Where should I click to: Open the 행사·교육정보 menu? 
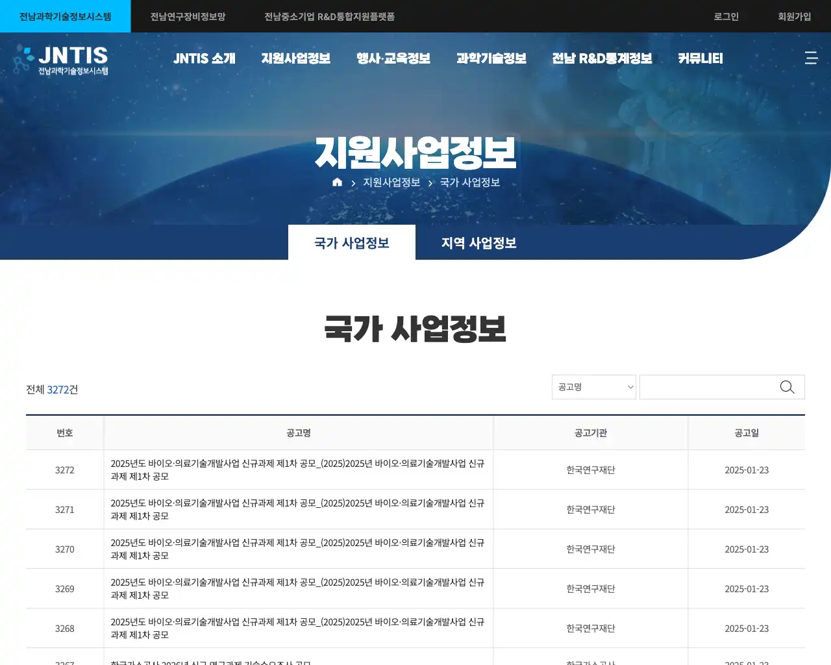[393, 58]
